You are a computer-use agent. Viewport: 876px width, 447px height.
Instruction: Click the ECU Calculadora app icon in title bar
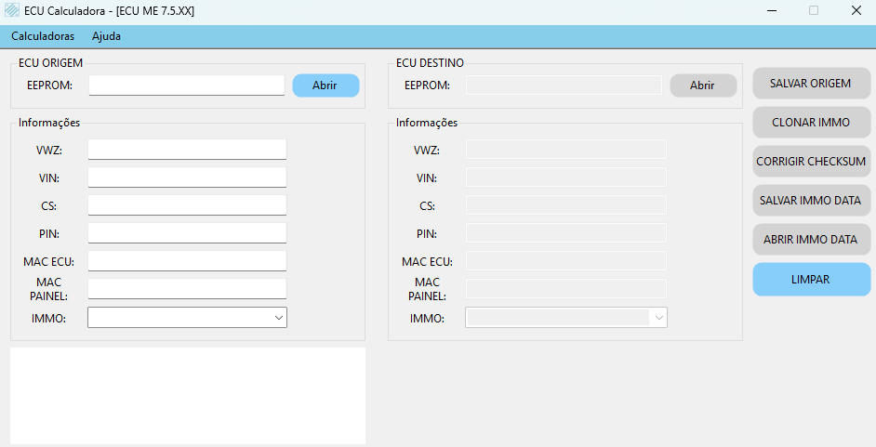click(12, 11)
